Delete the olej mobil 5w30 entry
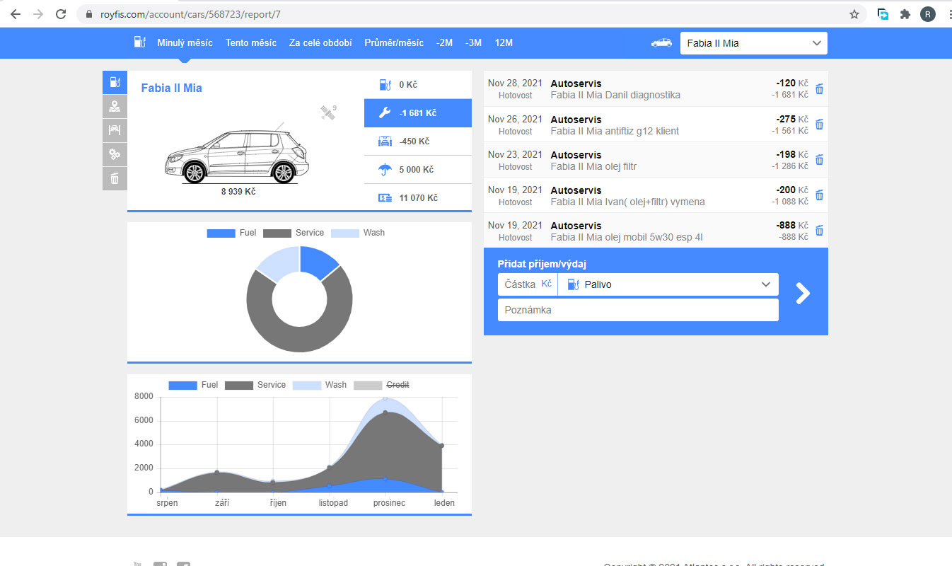Viewport: 952px width, 566px height. (x=819, y=231)
